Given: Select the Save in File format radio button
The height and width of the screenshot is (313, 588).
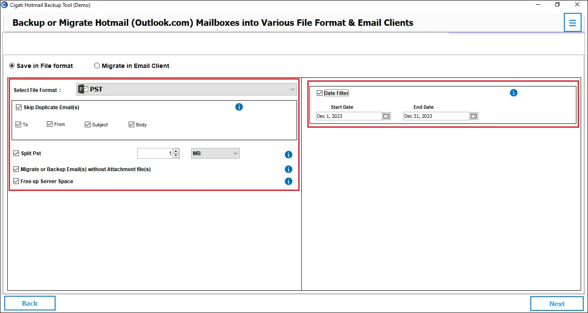Looking at the screenshot, I should 12,66.
